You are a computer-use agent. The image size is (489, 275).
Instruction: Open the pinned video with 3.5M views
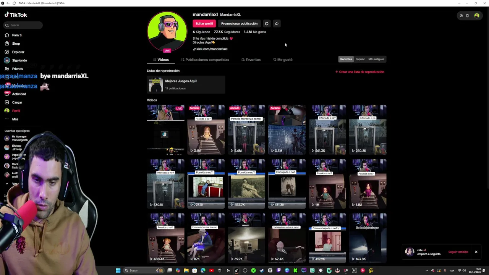[x=287, y=129]
